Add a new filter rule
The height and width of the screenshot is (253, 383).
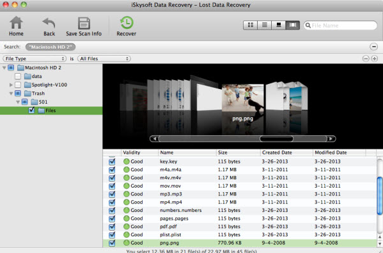click(374, 58)
